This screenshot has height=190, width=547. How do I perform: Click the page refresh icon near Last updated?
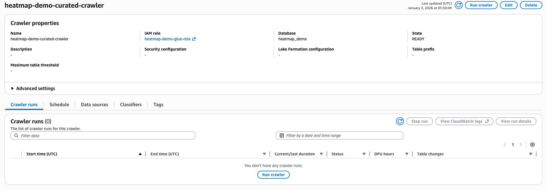coord(458,5)
